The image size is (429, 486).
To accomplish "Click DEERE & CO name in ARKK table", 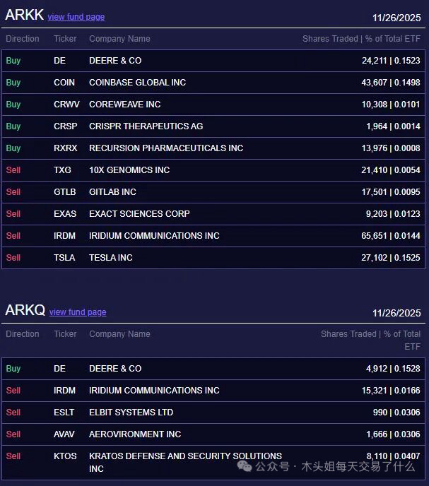I will click(115, 61).
